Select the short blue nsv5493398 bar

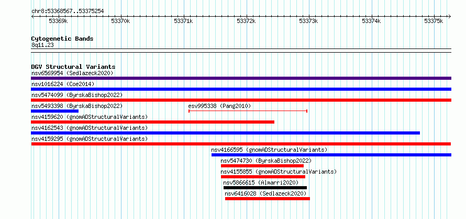click(54, 111)
